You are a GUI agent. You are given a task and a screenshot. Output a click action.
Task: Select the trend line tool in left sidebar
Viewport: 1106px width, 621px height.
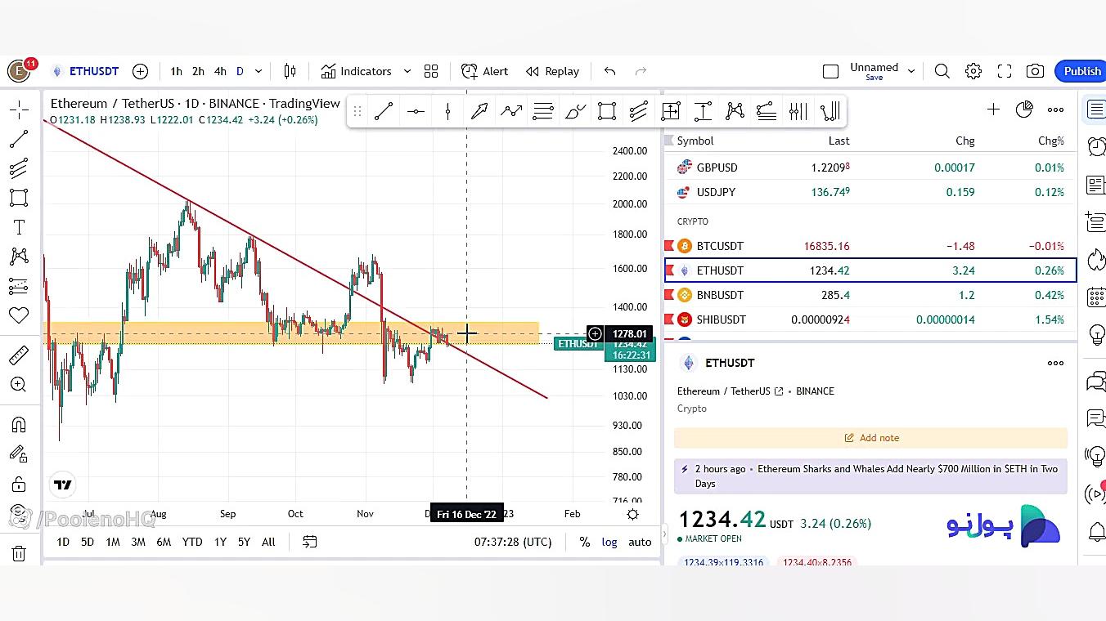pos(19,140)
